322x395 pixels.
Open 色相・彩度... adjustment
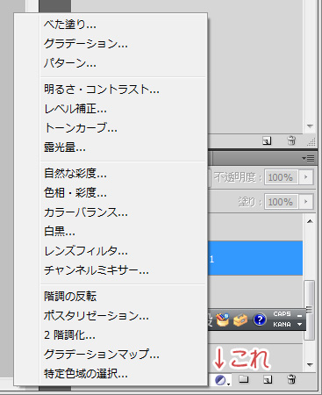pyautogui.click(x=124, y=193)
